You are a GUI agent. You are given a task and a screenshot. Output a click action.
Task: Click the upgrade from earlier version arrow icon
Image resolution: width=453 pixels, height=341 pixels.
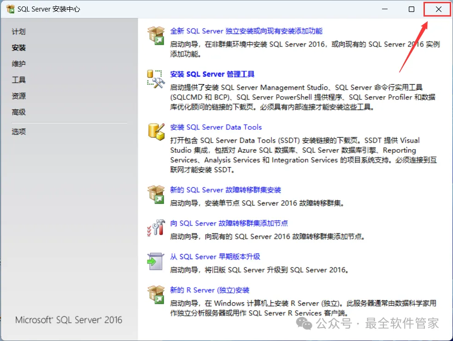pos(156,261)
